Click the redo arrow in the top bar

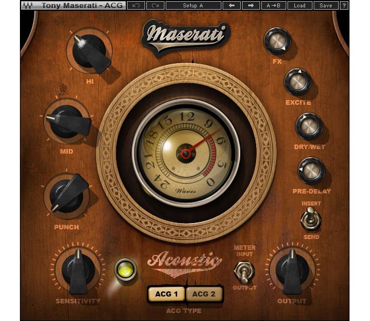tap(155, 6)
